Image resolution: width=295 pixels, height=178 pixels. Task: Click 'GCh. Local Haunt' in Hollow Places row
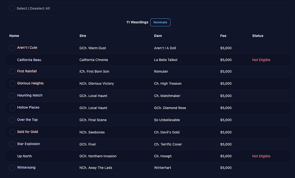point(93,108)
